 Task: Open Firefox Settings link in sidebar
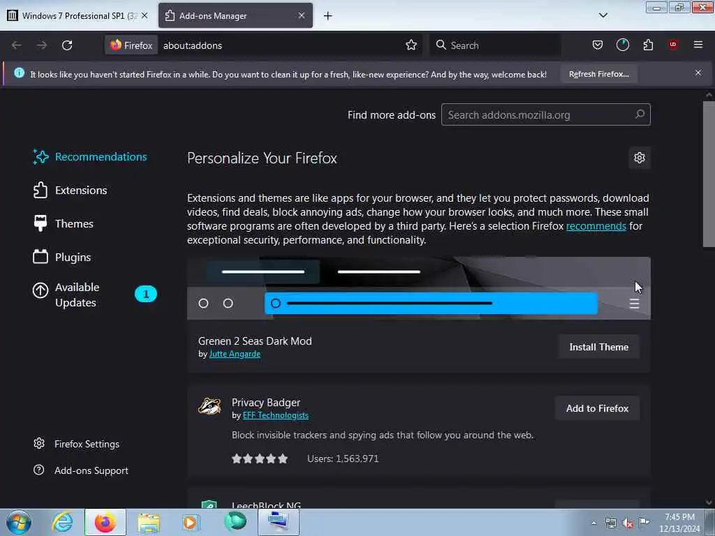point(77,444)
